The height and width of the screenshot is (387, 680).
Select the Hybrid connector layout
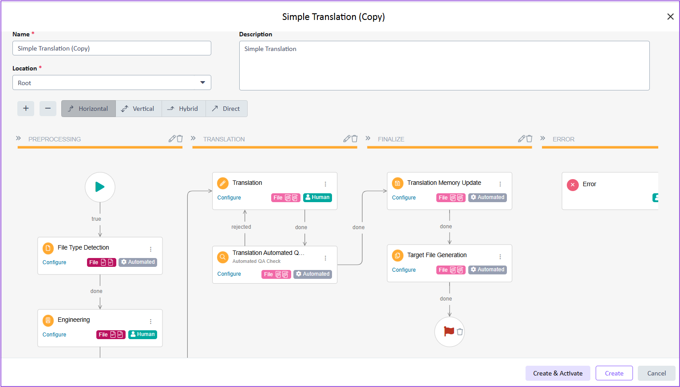[184, 109]
